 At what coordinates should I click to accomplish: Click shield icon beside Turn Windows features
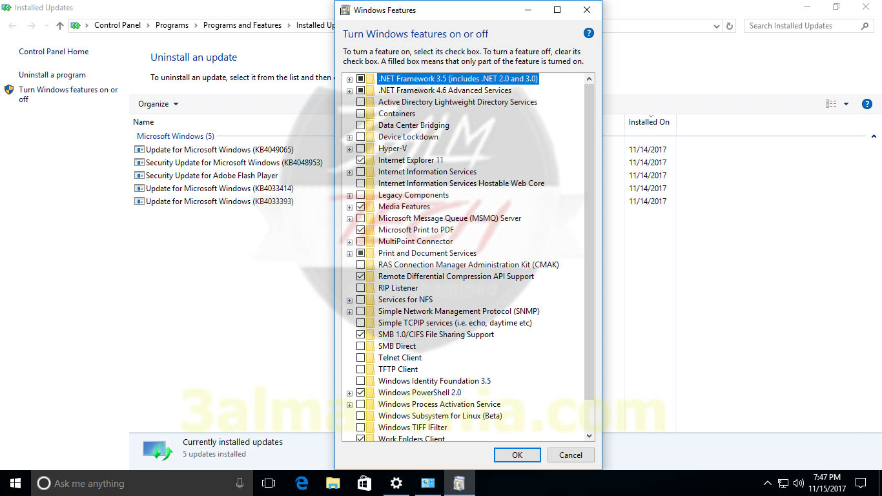point(9,90)
